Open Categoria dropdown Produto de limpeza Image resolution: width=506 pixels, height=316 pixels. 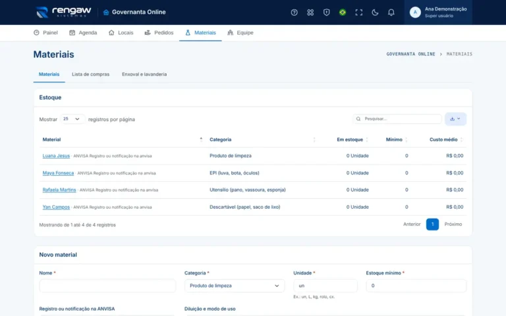coord(235,286)
